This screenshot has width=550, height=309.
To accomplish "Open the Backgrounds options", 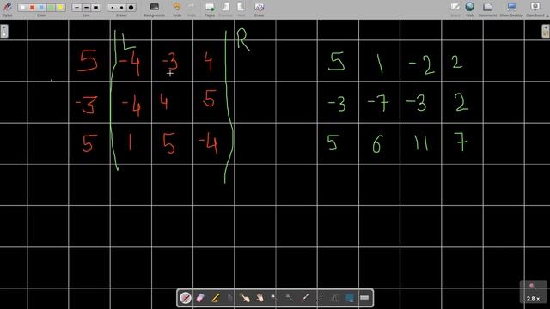I will tap(155, 9).
